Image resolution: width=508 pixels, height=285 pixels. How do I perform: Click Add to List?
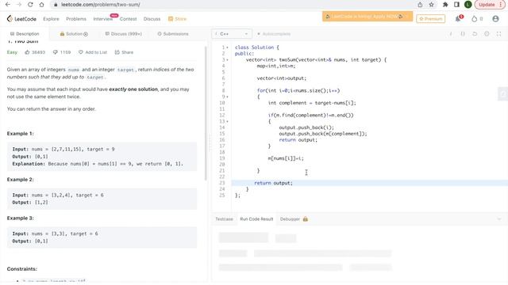pos(92,52)
